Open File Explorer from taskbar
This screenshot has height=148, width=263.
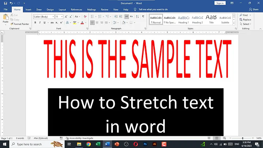coord(79,144)
